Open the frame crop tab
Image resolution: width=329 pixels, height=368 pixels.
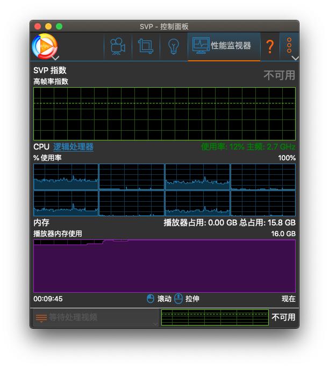[145, 46]
